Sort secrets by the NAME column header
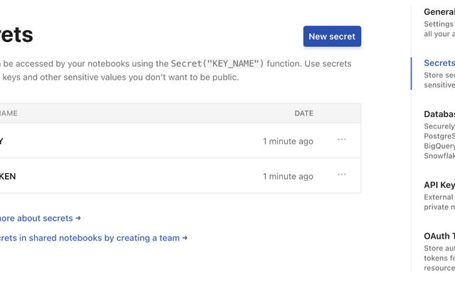 pyautogui.click(x=9, y=114)
